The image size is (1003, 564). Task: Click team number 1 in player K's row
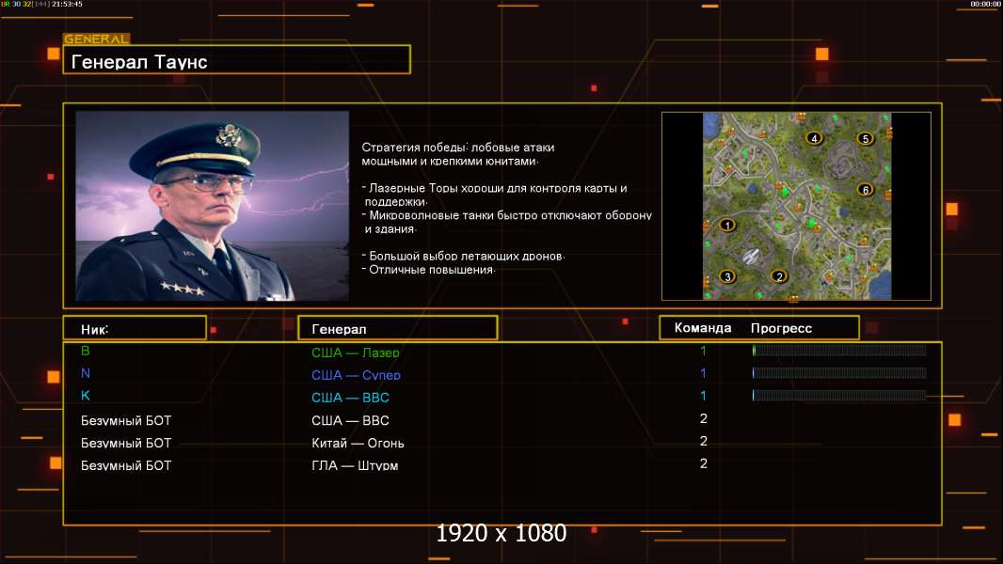(703, 396)
